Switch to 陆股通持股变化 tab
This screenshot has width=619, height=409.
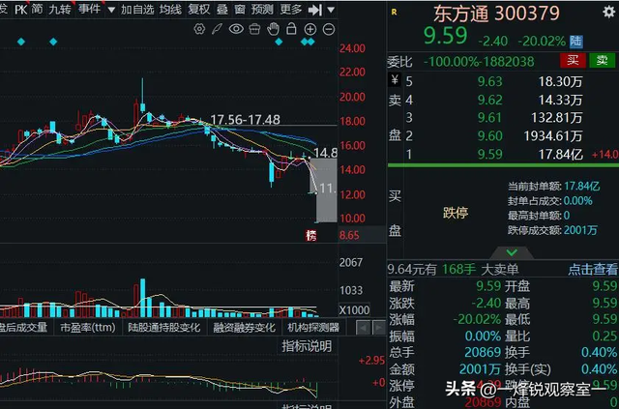pyautogui.click(x=164, y=327)
